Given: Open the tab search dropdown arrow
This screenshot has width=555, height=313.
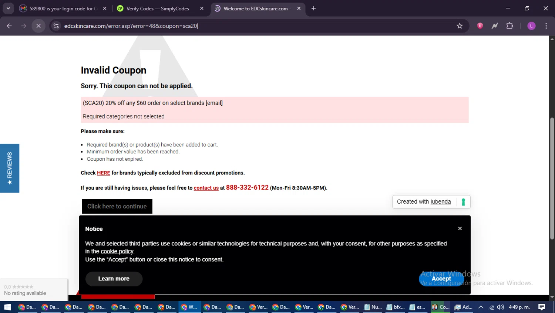Looking at the screenshot, I should click(8, 8).
